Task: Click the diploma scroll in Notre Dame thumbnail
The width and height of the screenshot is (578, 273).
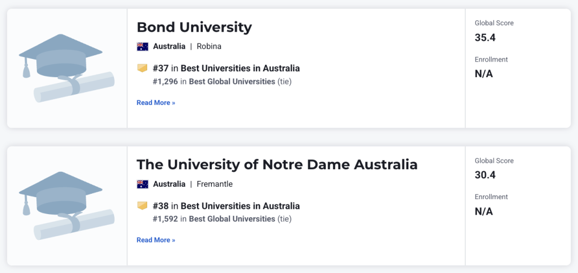Action: pyautogui.click(x=74, y=225)
